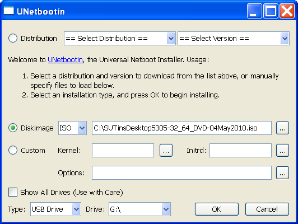
Task: Close the UNetbootin window
Action: (x=287, y=11)
